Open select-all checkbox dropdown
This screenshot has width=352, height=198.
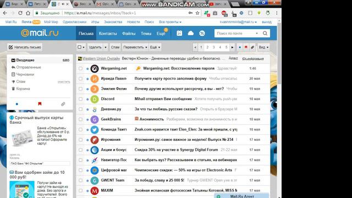(81, 47)
